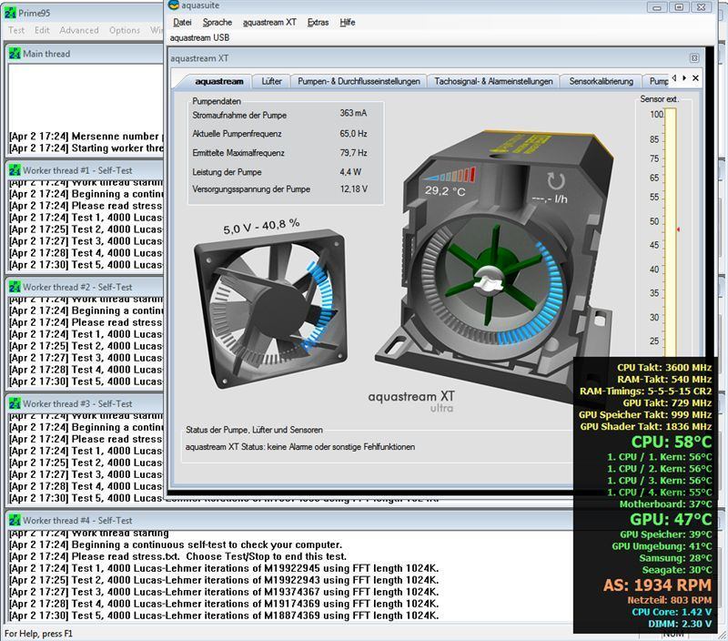Screen dimensions: 728x641
Task: Click the Main thread window icon
Action: click(15, 54)
